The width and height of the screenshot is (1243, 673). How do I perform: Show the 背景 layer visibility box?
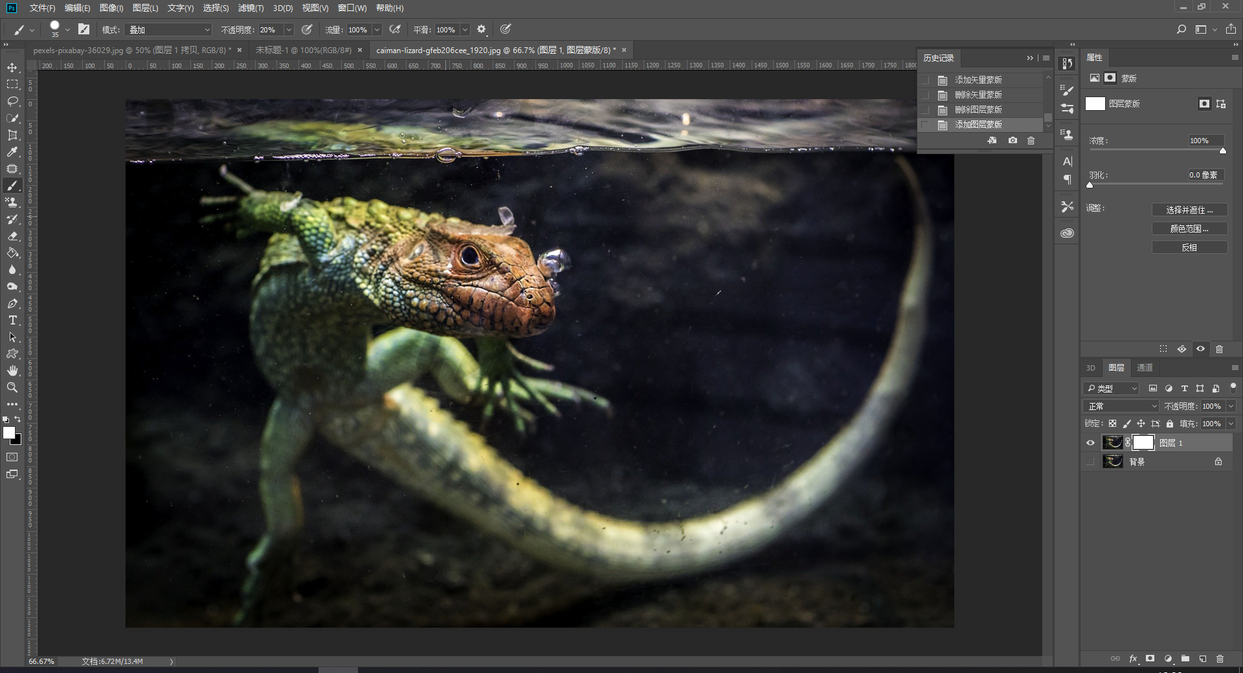click(x=1090, y=461)
